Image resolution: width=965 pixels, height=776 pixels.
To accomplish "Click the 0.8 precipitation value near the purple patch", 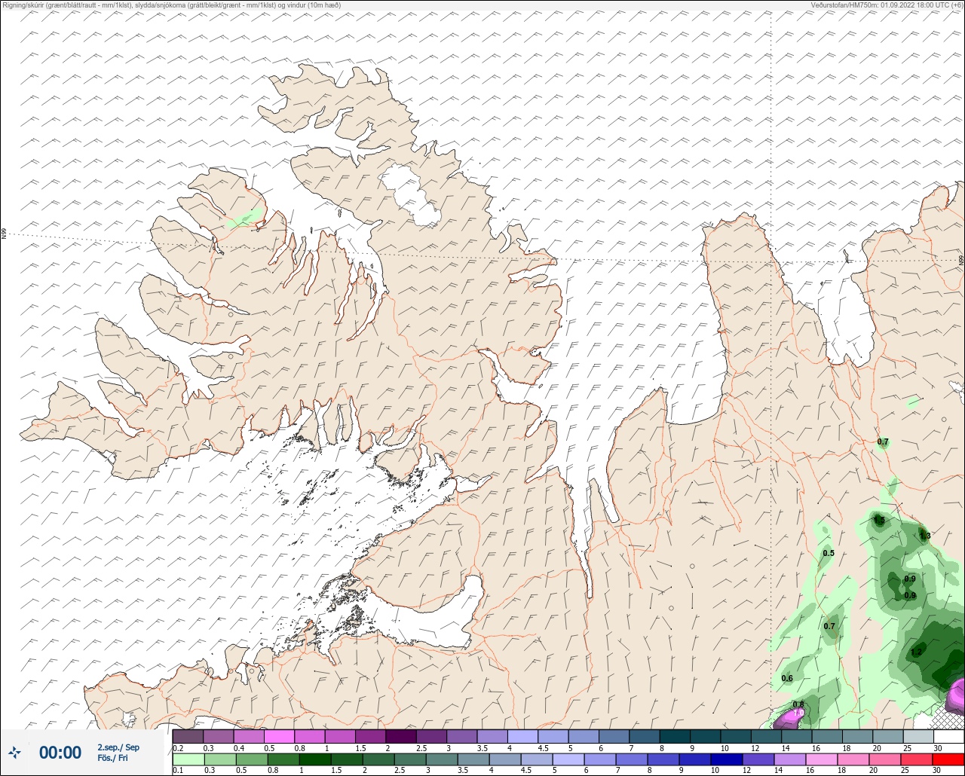I will (x=798, y=704).
